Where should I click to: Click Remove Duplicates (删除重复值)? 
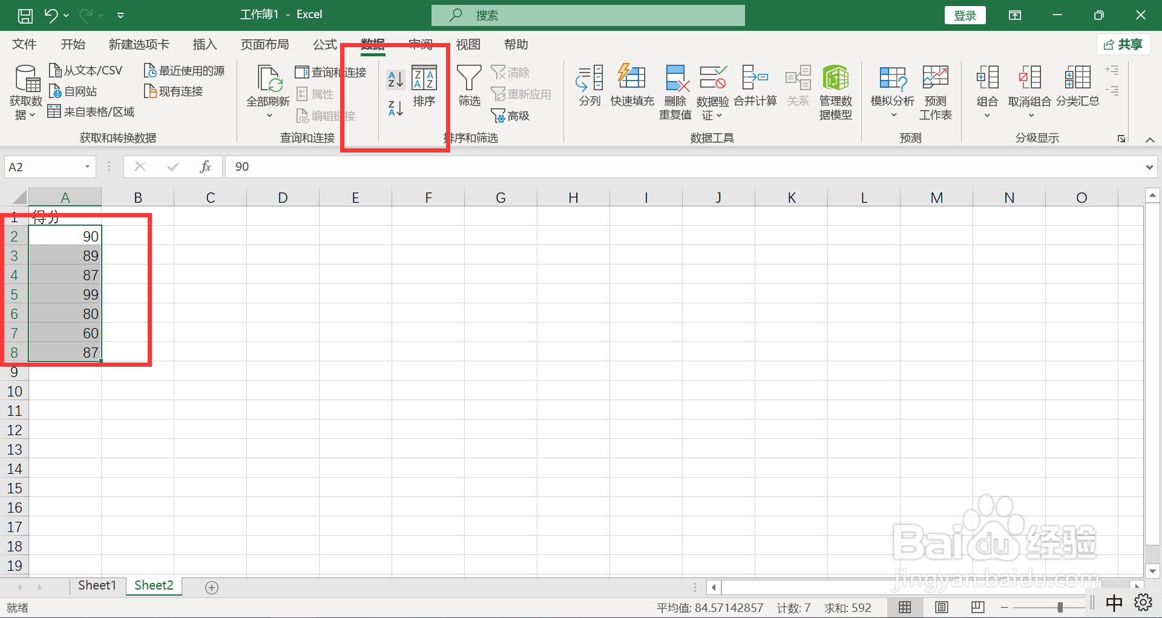click(675, 93)
